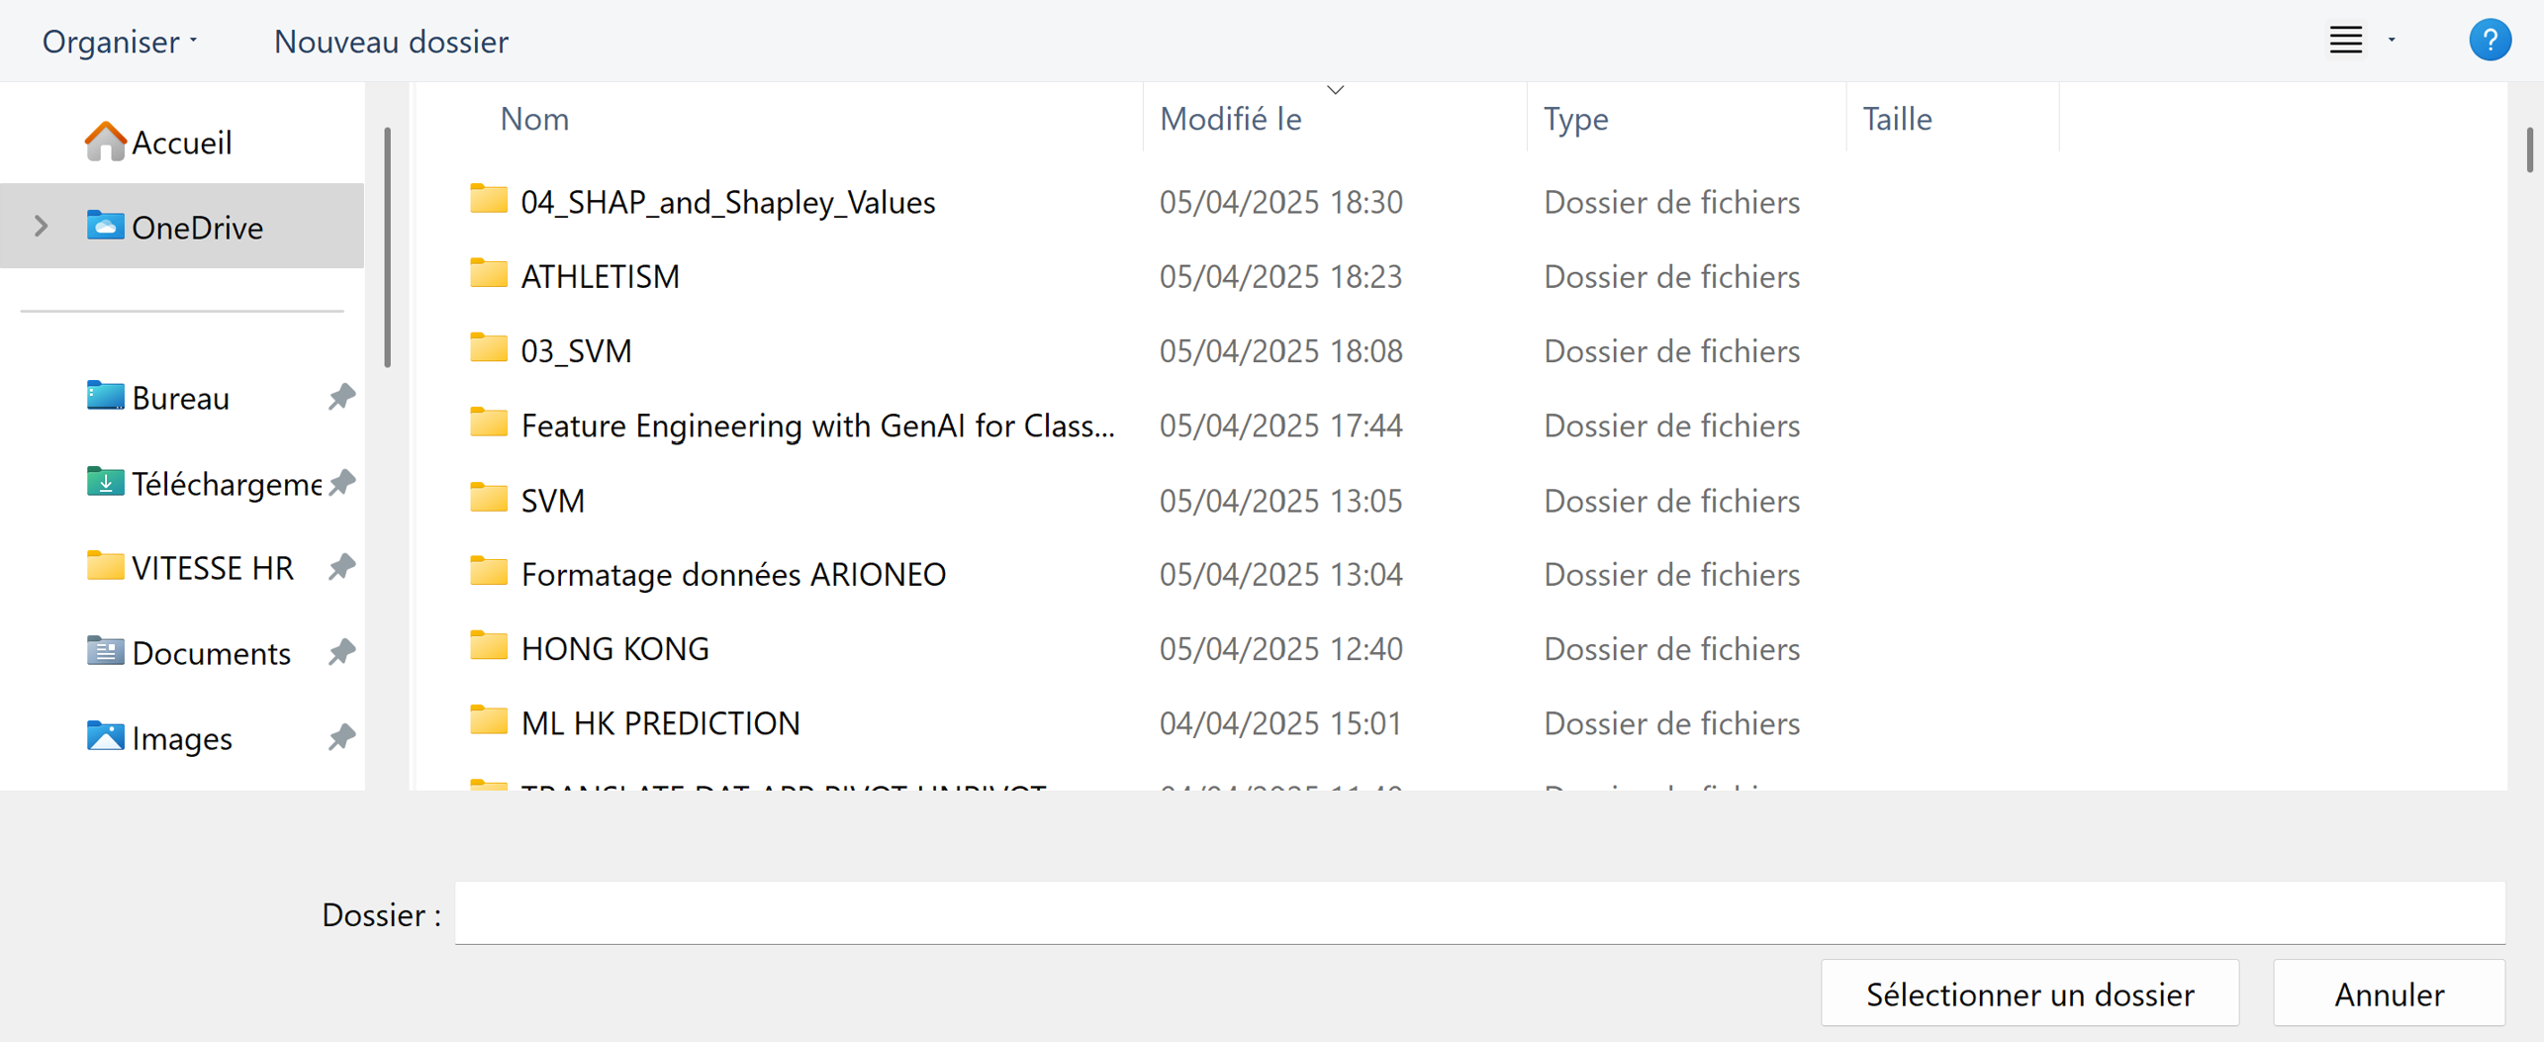Expand the OneDrive tree node chevron
Viewport: 2544px width, 1042px height.
click(x=41, y=227)
